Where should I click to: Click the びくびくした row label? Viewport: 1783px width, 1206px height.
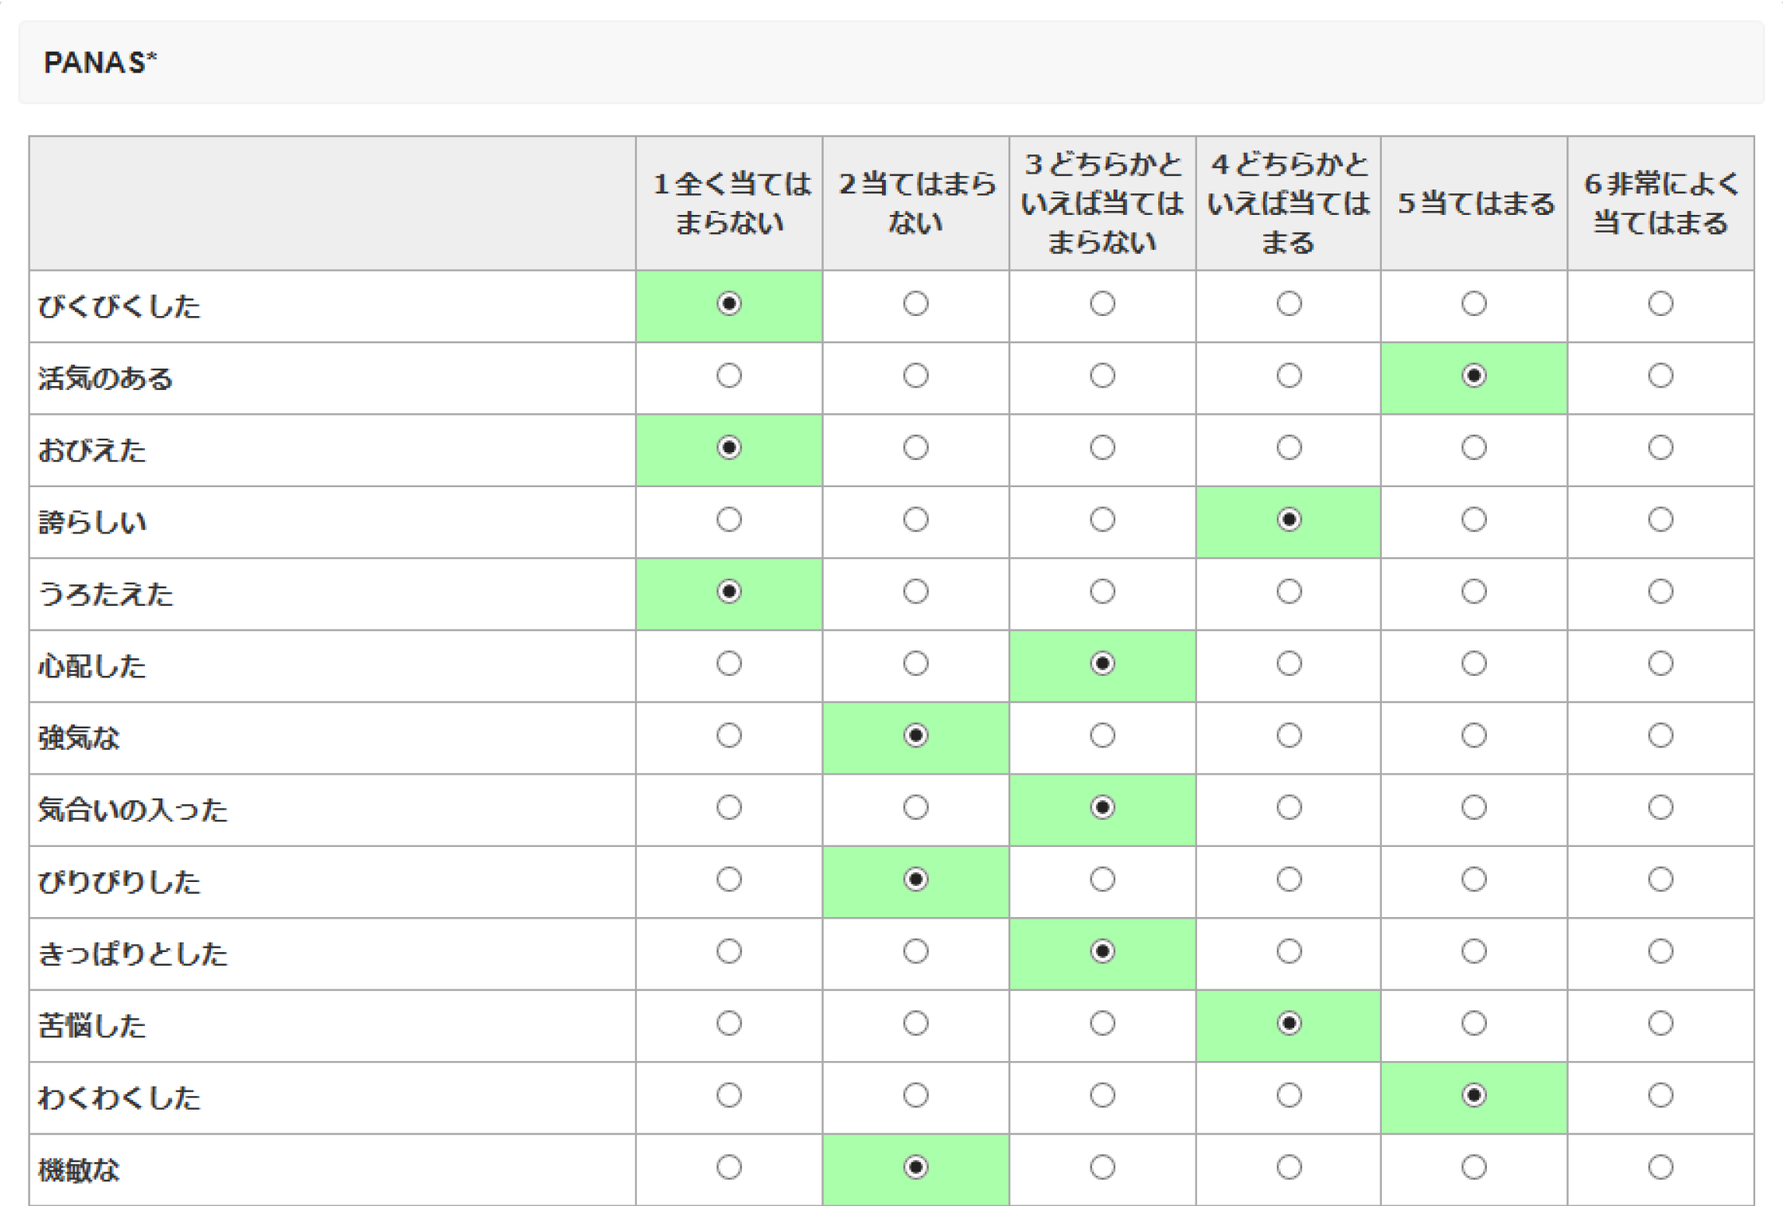pos(119,306)
